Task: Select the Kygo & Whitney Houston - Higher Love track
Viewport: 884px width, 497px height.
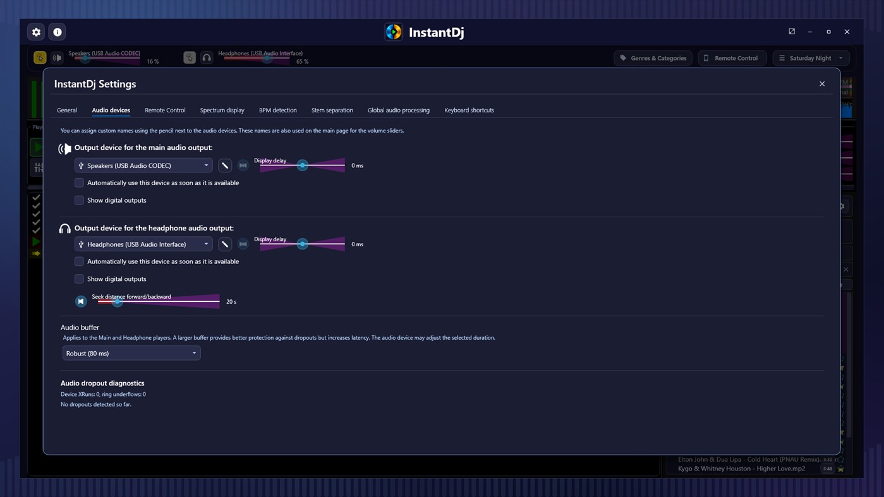Action: (742, 469)
